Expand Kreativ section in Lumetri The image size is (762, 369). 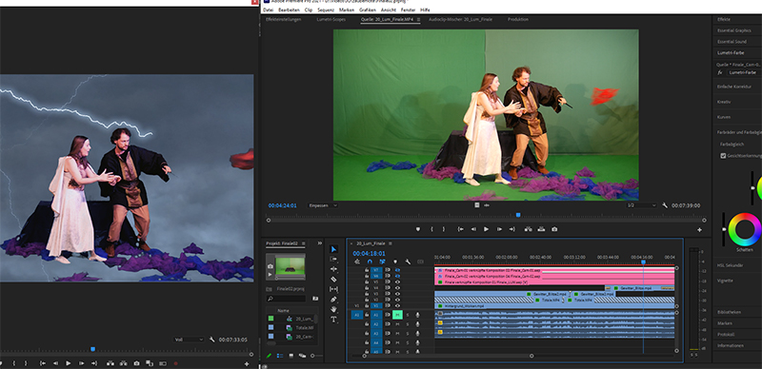pos(724,102)
